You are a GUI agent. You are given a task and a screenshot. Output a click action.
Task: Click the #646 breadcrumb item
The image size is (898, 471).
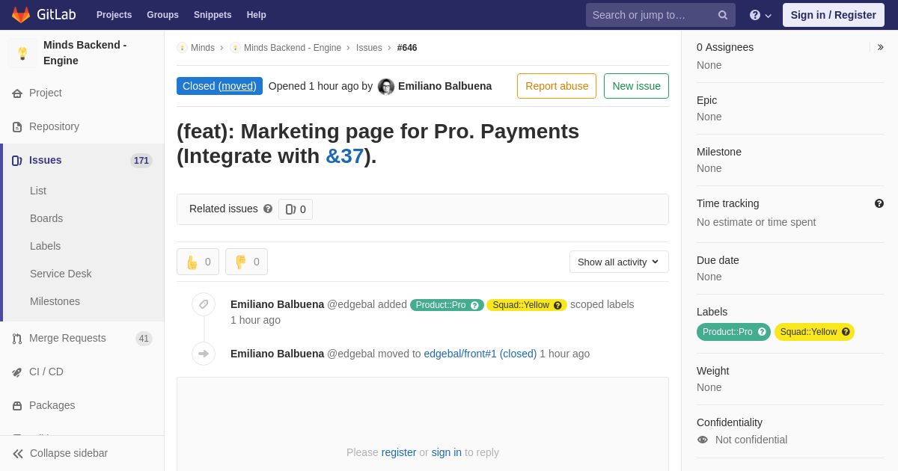coord(407,48)
